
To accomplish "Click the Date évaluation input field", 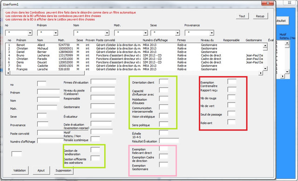I will pos(102,123).
